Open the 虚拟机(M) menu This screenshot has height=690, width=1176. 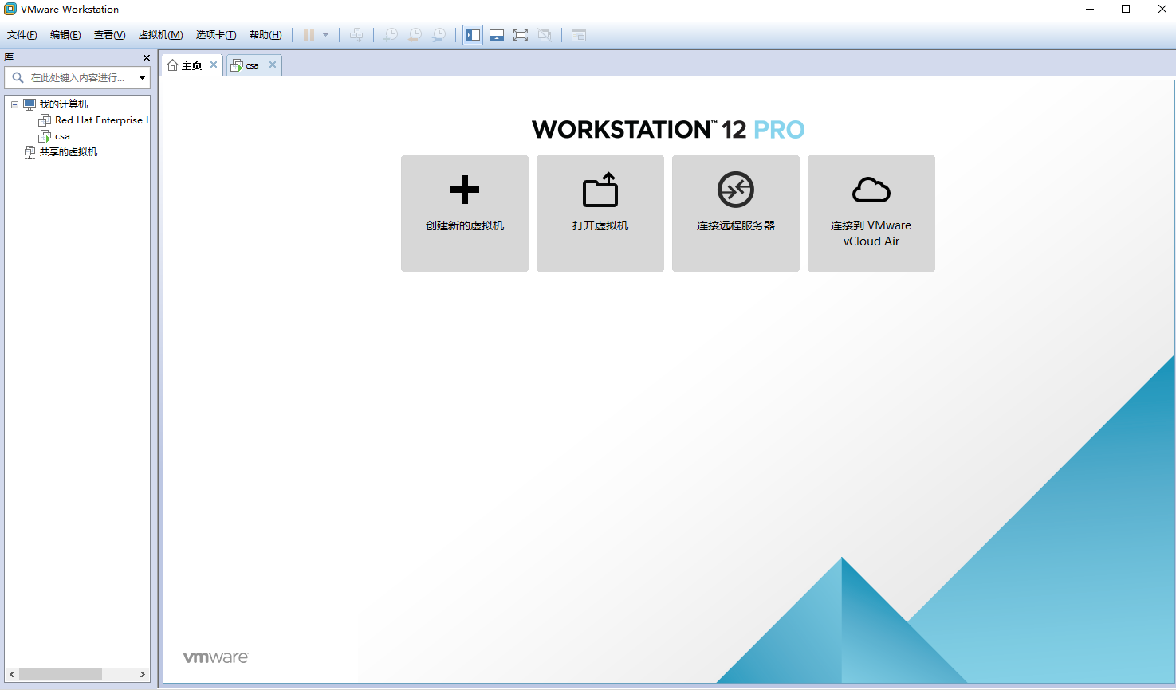pos(160,35)
